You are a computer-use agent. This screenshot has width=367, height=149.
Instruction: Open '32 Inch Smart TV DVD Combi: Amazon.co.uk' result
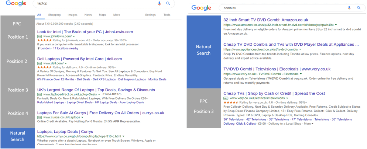click(266, 20)
